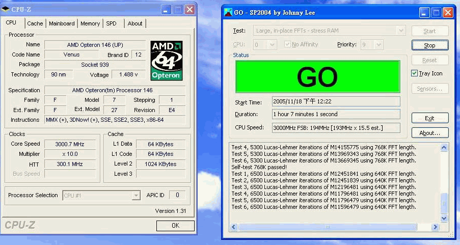The width and height of the screenshot is (460, 245).
Task: Click the AMD 64 Opteron logo
Action: (x=167, y=61)
